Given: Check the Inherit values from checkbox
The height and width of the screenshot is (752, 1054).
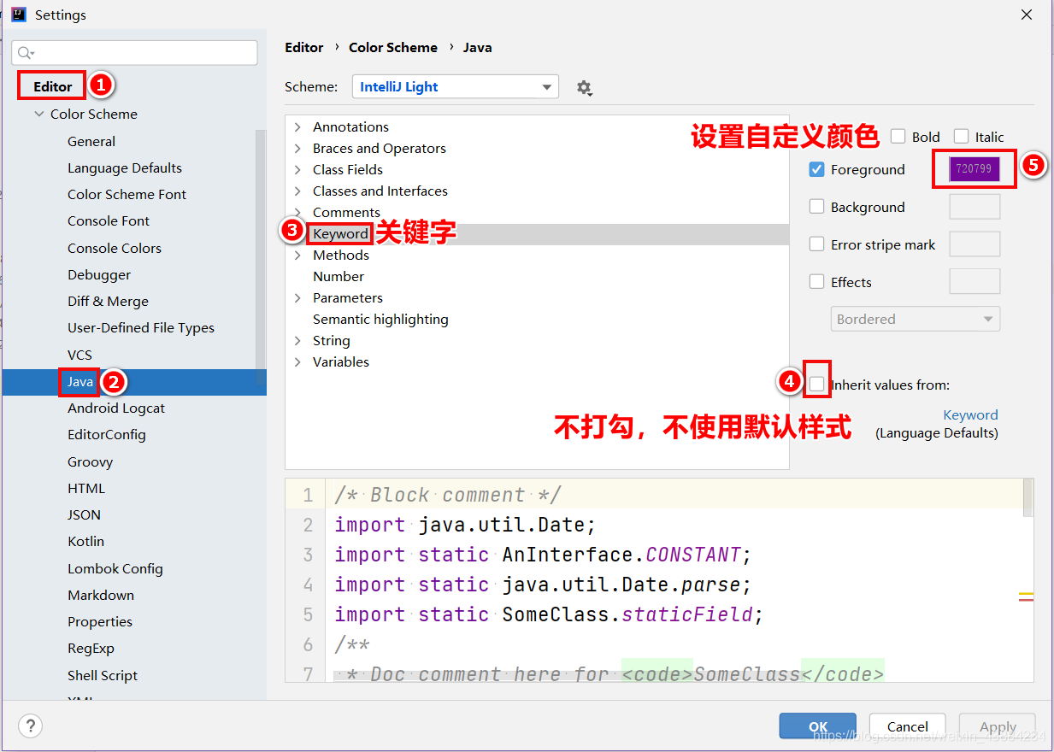Looking at the screenshot, I should pos(817,385).
